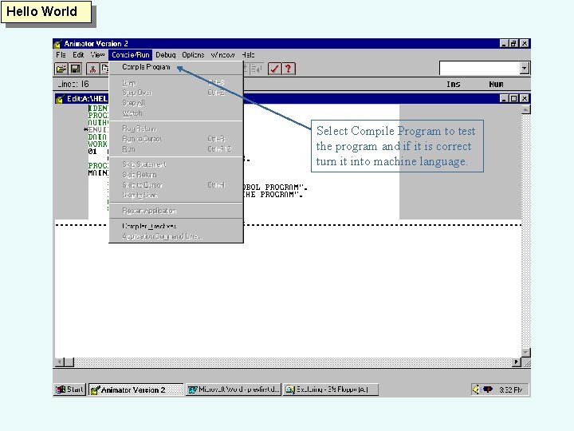The image size is (574, 431).
Task: Click the greyed Restart Application entry
Action: click(176, 211)
